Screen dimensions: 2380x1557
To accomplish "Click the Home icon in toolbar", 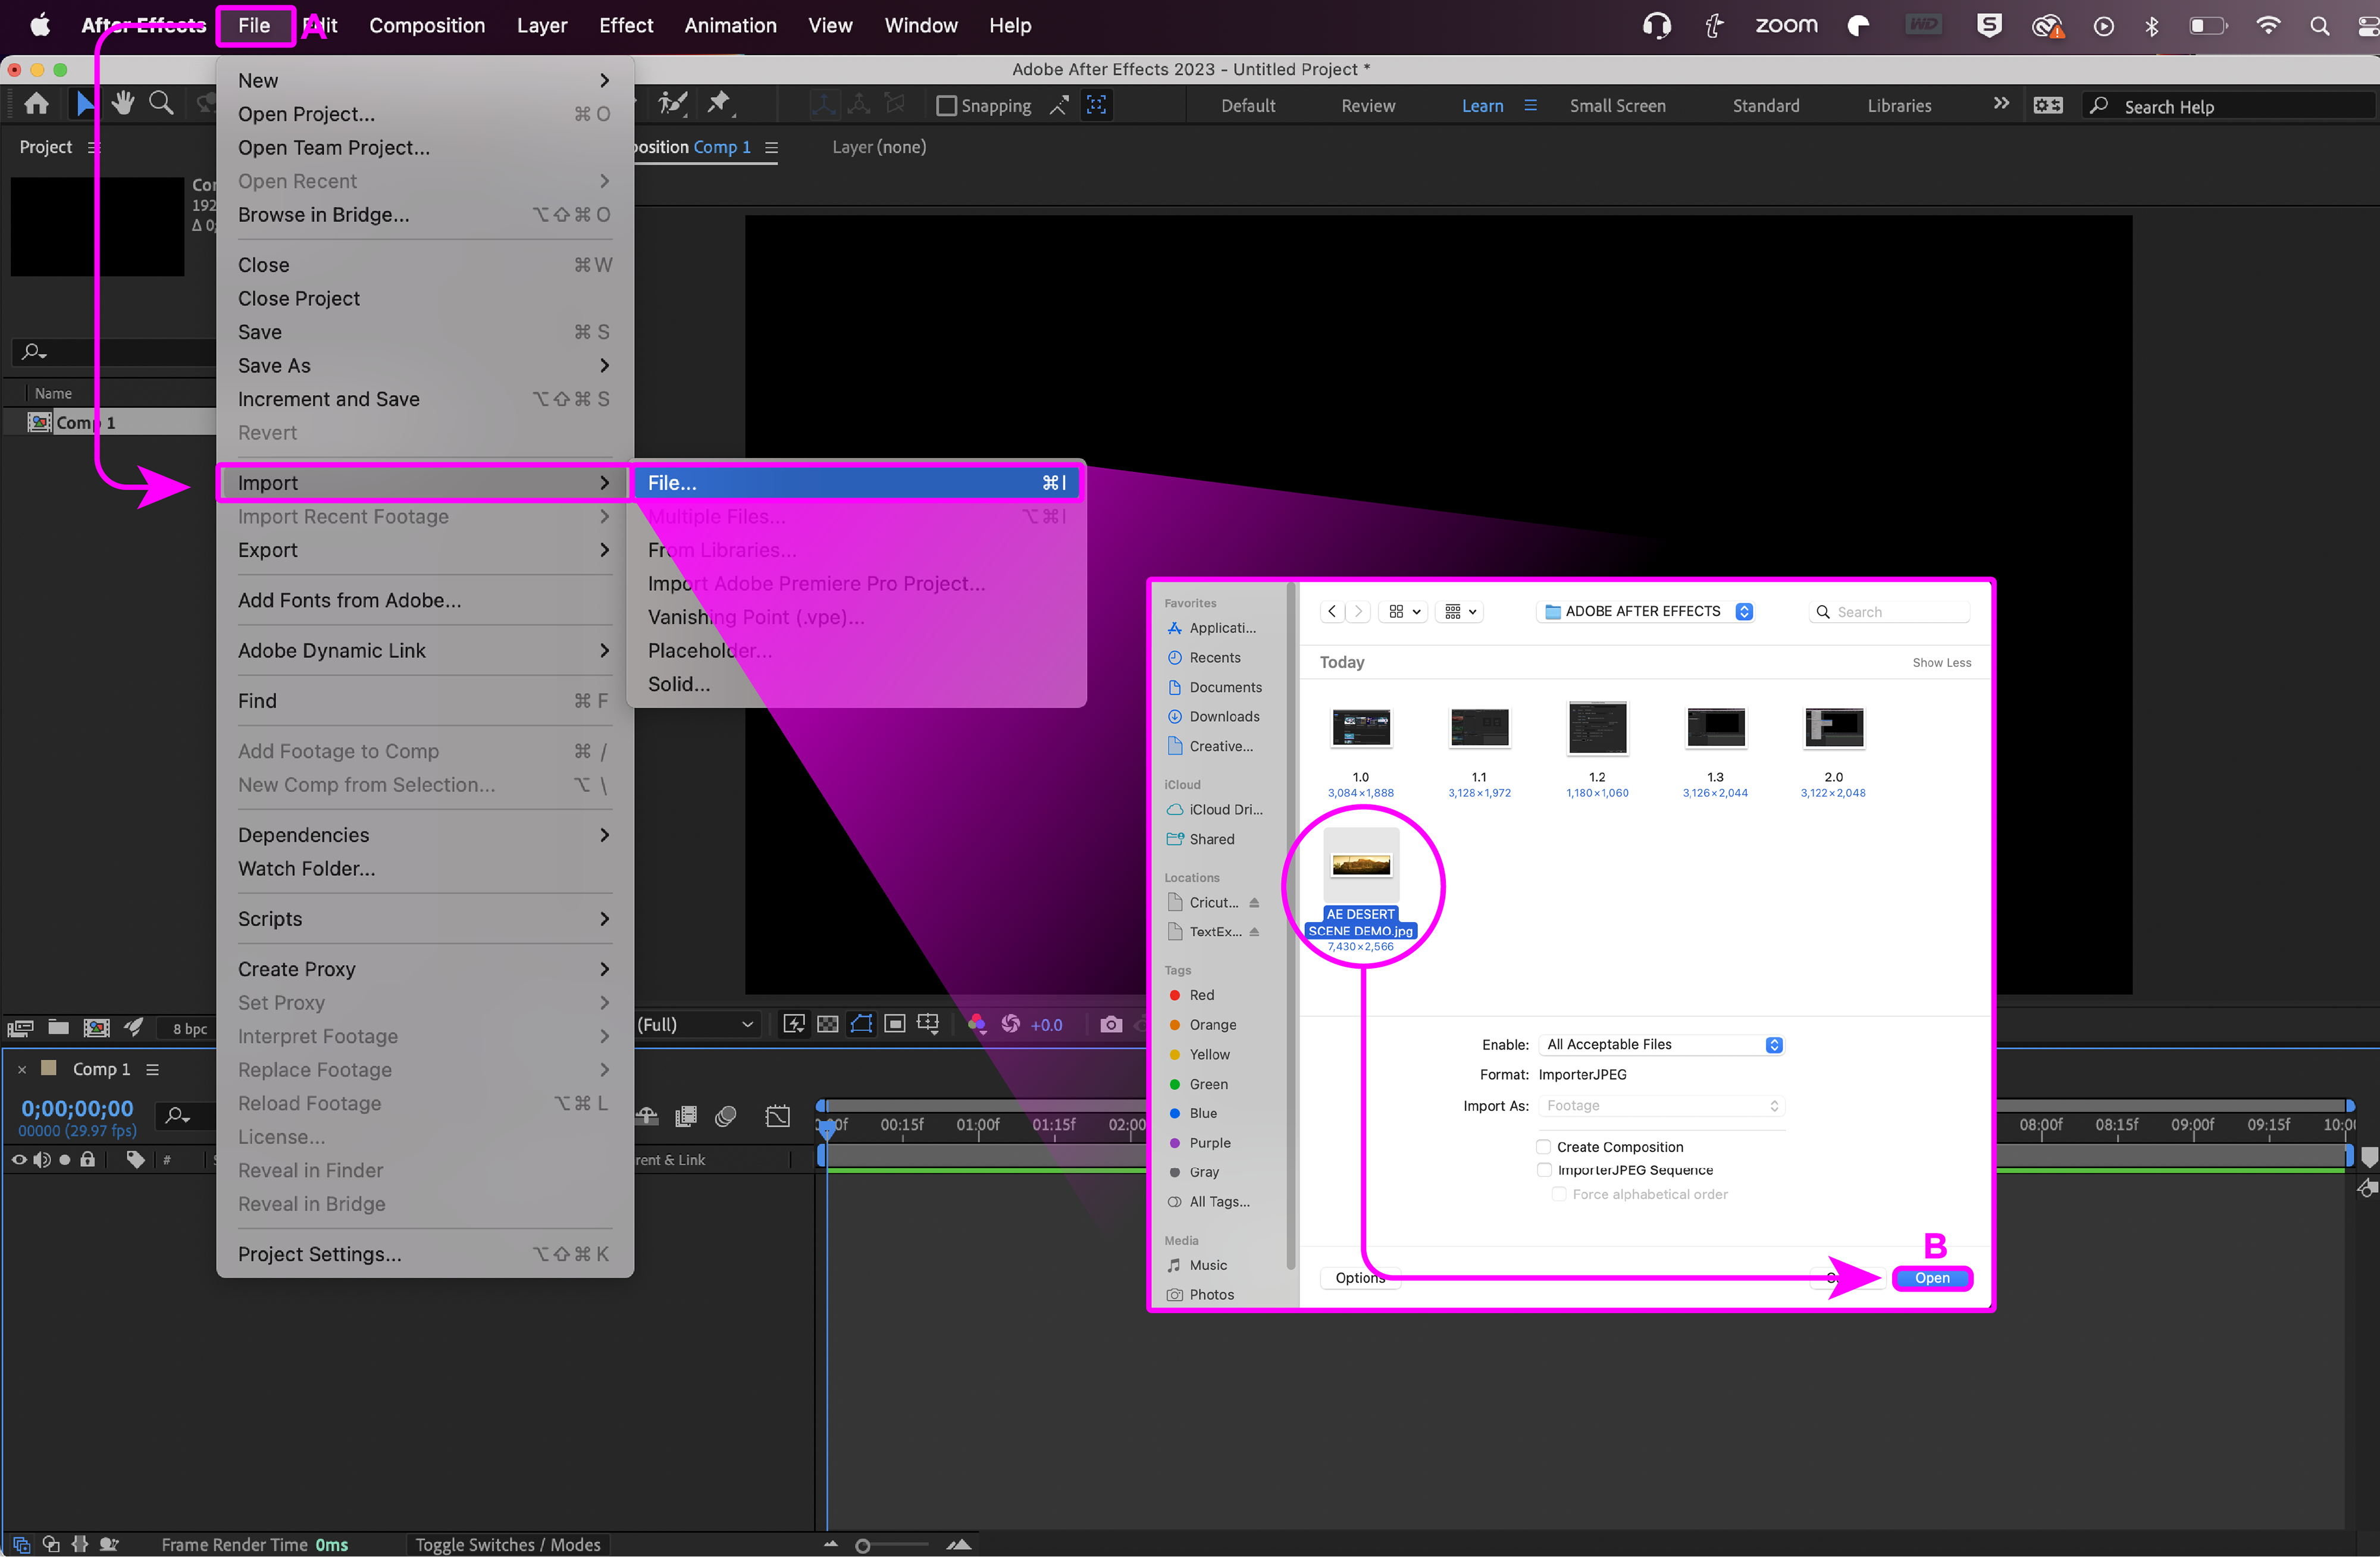I will (x=37, y=104).
